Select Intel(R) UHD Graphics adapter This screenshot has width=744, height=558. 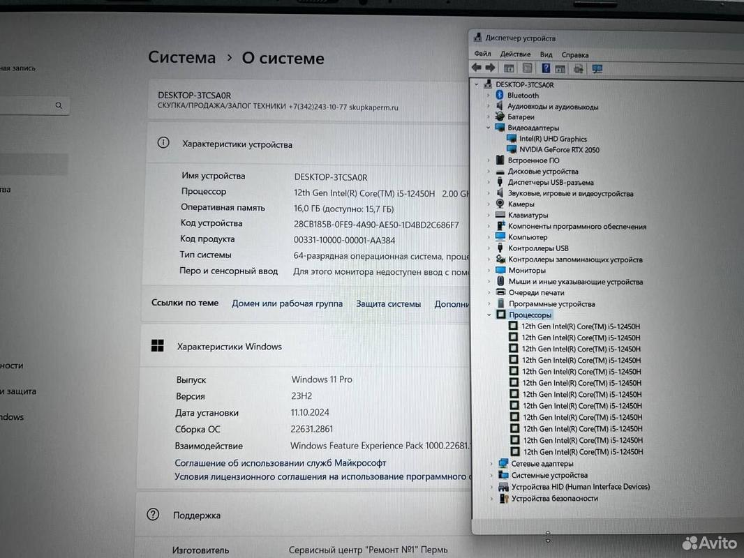[553, 139]
